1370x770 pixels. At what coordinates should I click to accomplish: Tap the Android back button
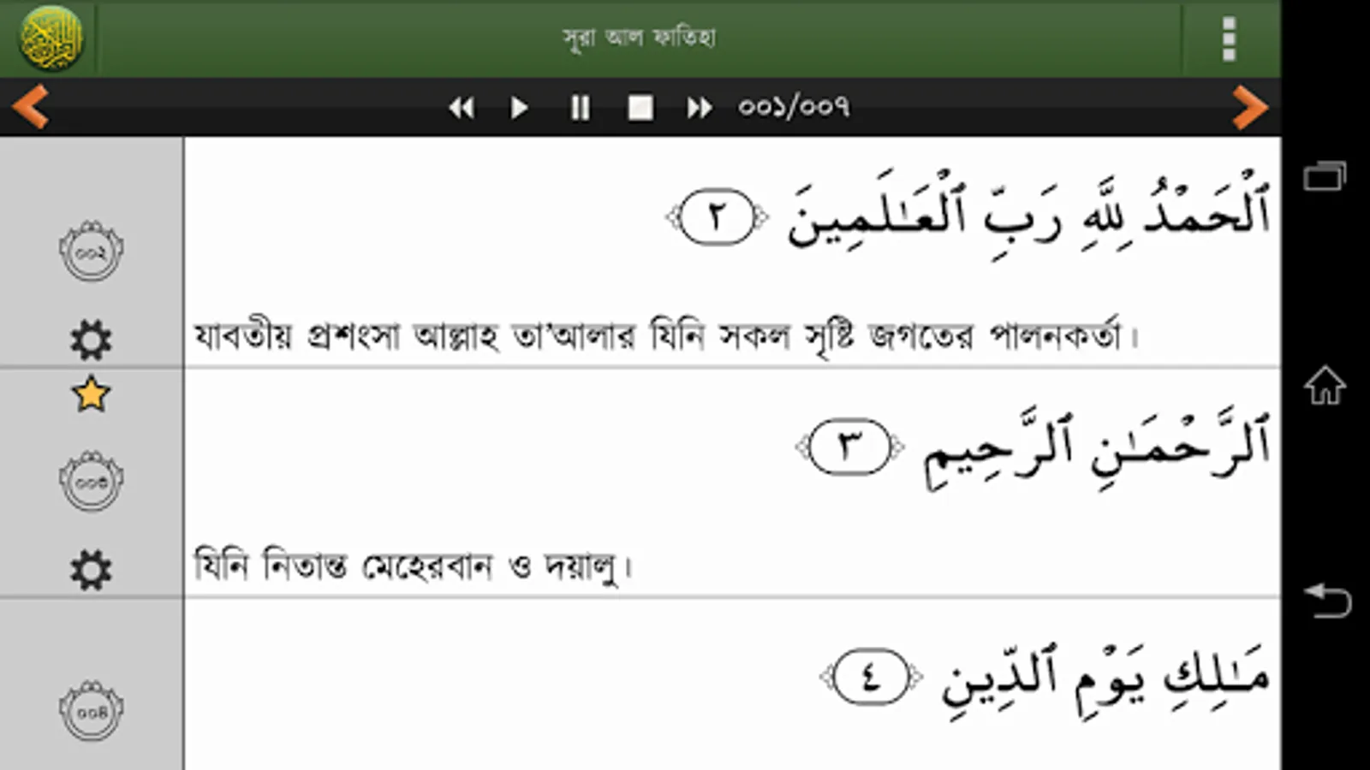pos(1326,600)
